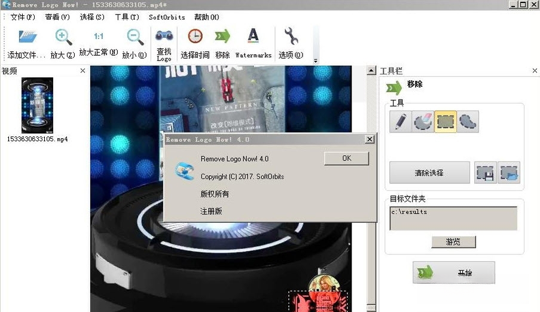The image size is (540, 312).
Task: Zoom out with the magnifier minus icon
Action: 135,37
